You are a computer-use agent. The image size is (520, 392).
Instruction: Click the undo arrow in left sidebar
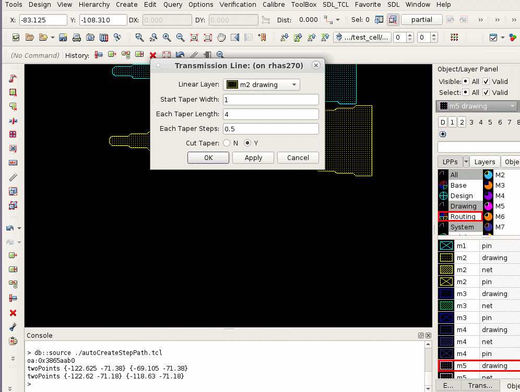click(10, 228)
